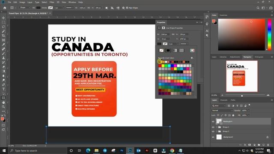The height and width of the screenshot is (154, 274).
Task: Toggle filter for type layers
Action: (237, 106)
